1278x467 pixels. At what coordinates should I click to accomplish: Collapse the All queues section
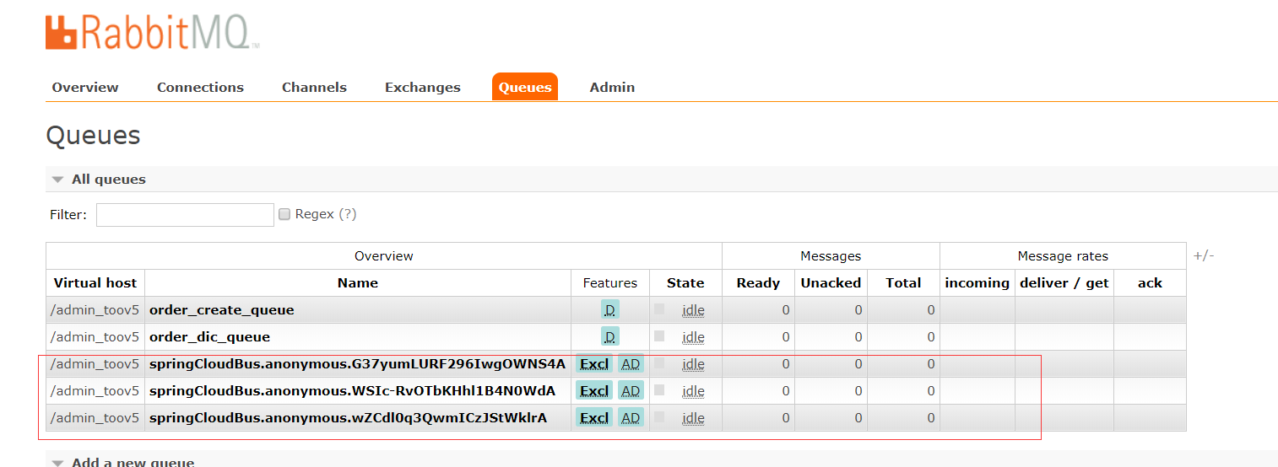99,180
